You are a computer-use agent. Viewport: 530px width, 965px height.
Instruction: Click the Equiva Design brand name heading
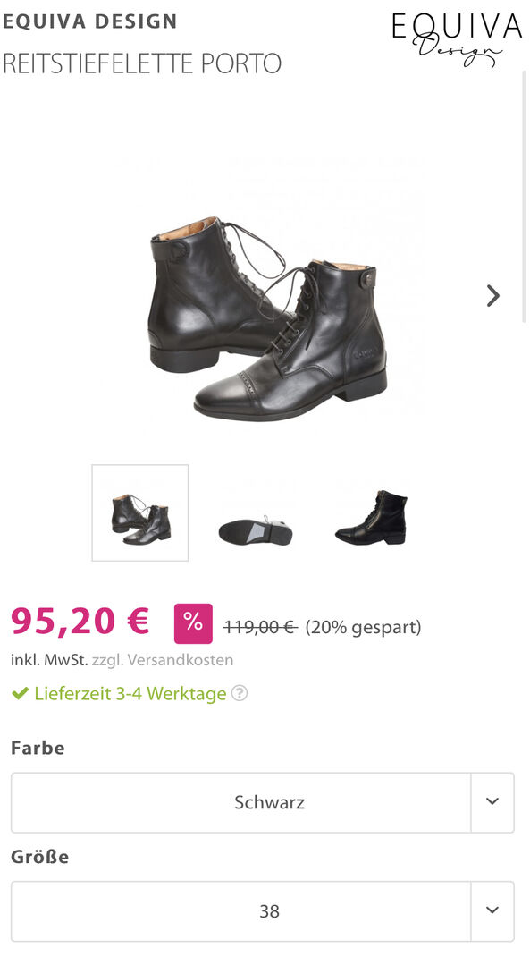pyautogui.click(x=89, y=21)
